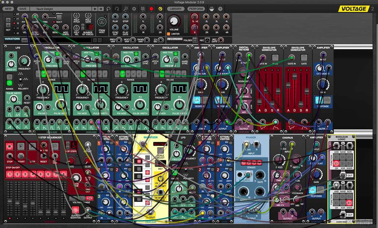Open the settings gear in toolbar
This screenshot has height=228, width=378.
click(134, 9)
